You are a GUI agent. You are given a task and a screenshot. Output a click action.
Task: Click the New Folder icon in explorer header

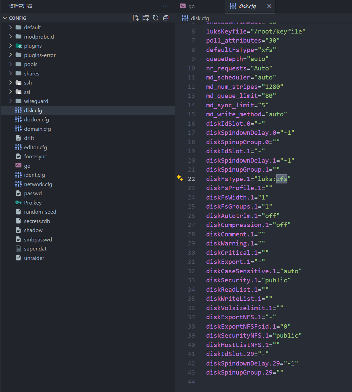[146, 18]
